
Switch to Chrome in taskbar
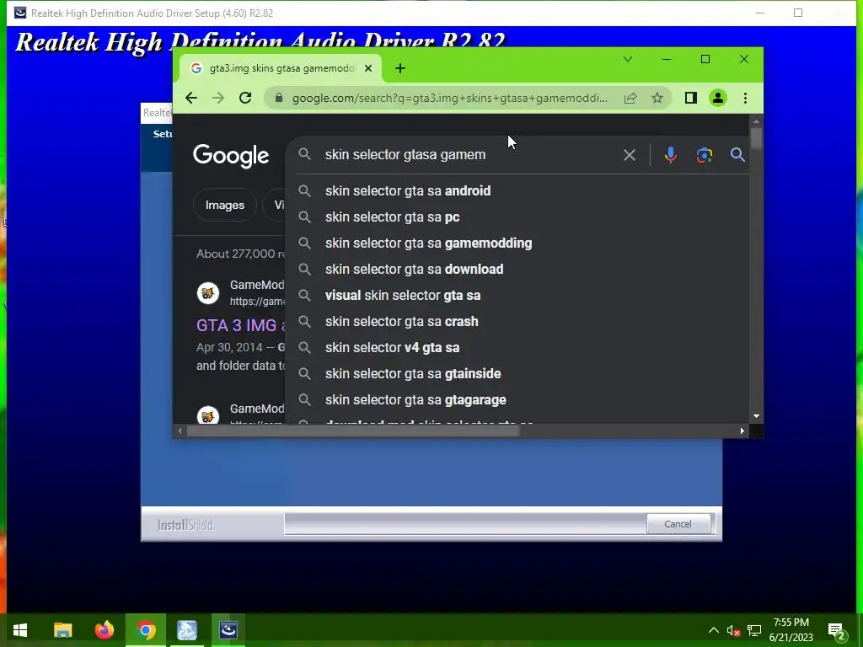pos(146,630)
